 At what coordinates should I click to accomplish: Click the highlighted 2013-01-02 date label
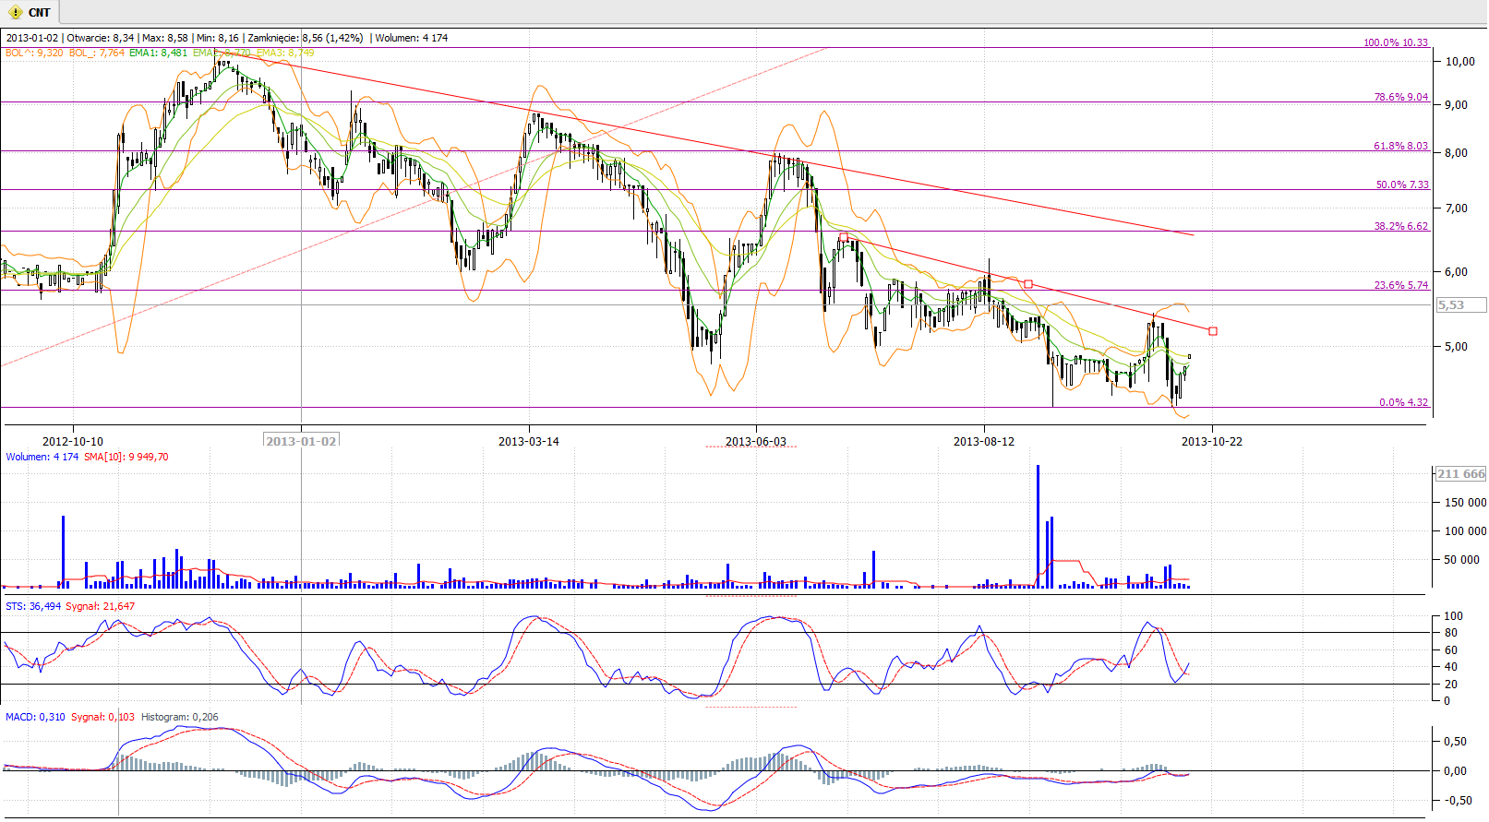pyautogui.click(x=301, y=441)
